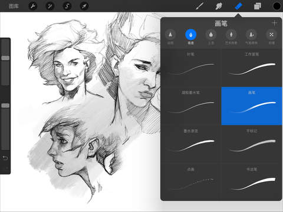Return to the 图库 gallery

point(14,6)
